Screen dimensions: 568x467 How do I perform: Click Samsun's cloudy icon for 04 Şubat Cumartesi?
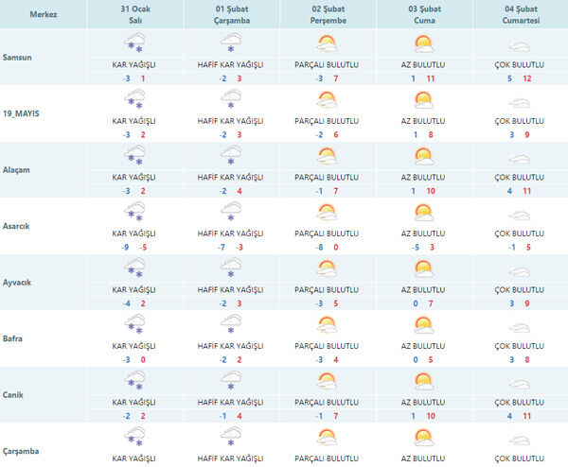[x=520, y=44]
